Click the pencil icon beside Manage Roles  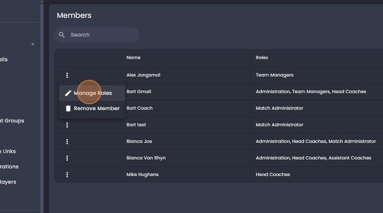pyautogui.click(x=68, y=93)
